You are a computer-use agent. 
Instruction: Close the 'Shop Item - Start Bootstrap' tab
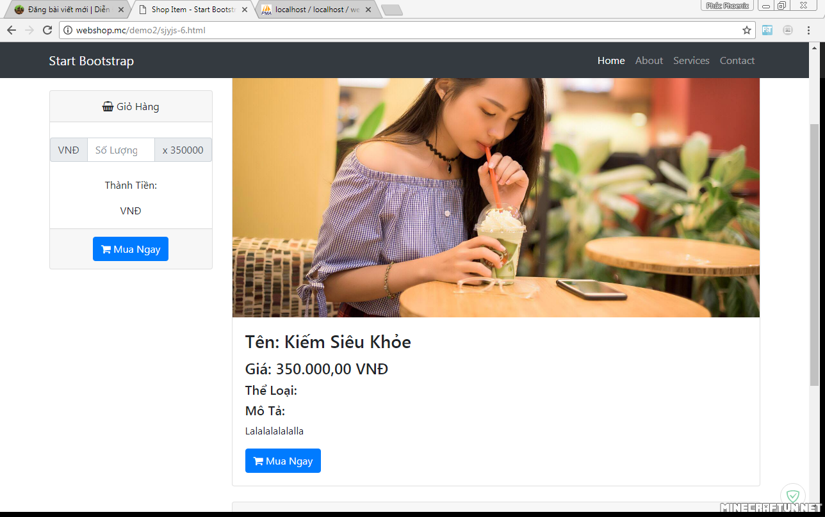coord(243,10)
